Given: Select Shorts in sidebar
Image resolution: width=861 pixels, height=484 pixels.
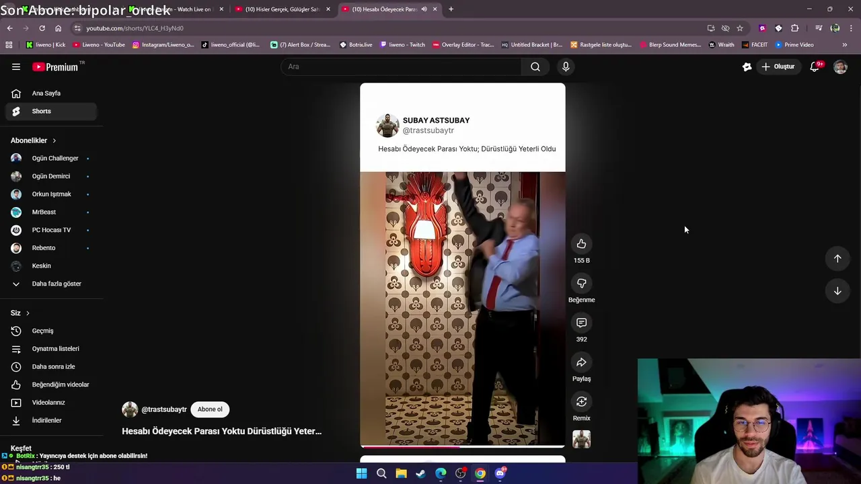Looking at the screenshot, I should click(x=51, y=111).
